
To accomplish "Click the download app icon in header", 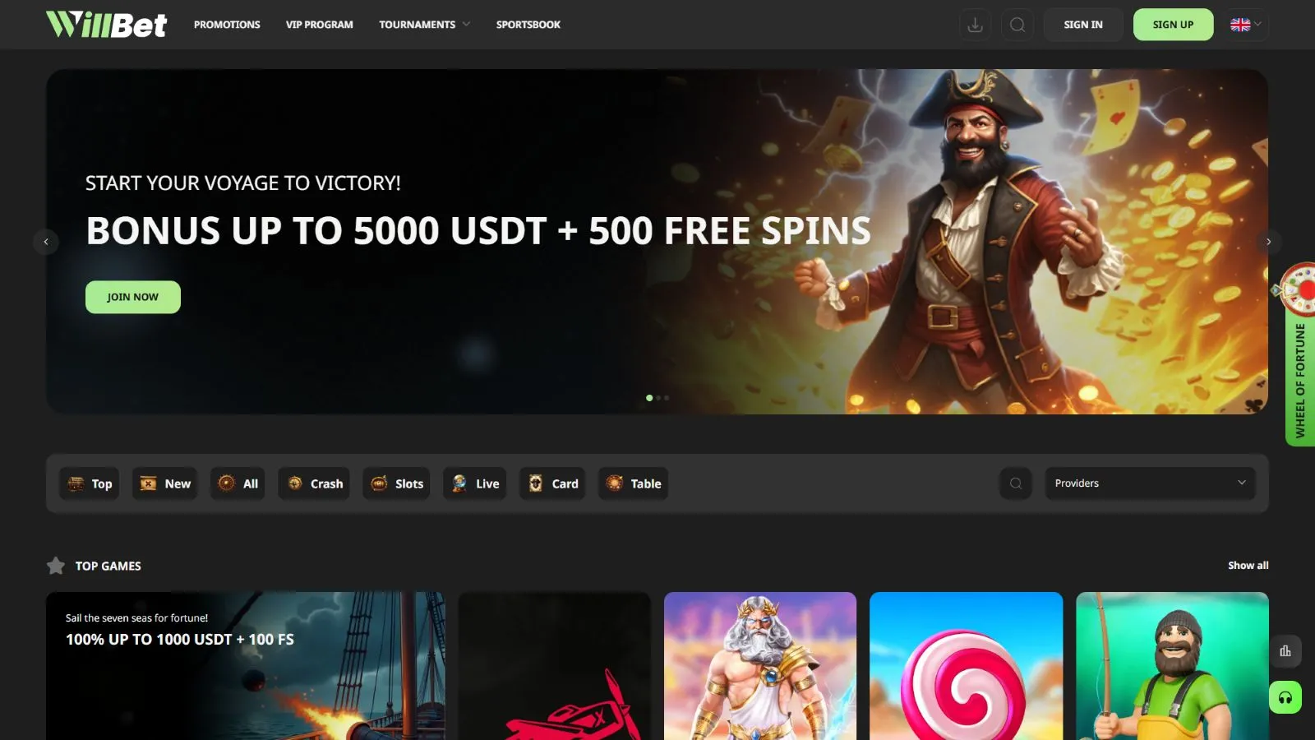I will pyautogui.click(x=975, y=25).
